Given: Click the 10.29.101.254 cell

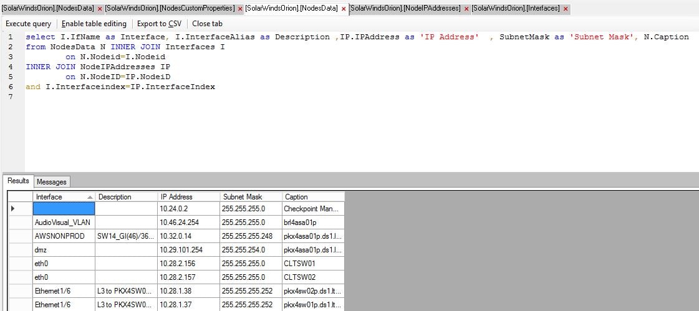Looking at the screenshot, I should (188, 250).
